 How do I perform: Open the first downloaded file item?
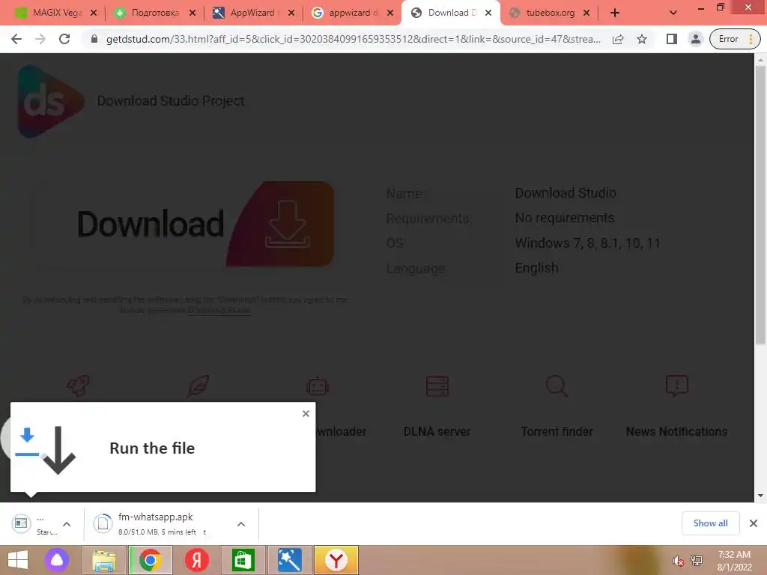[34, 524]
